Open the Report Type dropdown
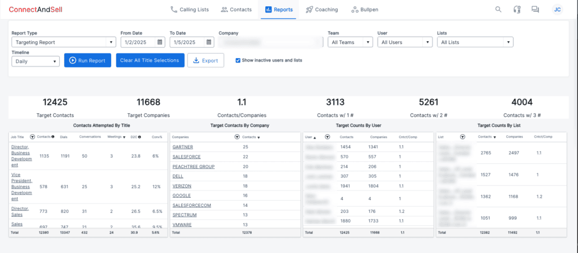This screenshot has height=253, width=578. 64,42
